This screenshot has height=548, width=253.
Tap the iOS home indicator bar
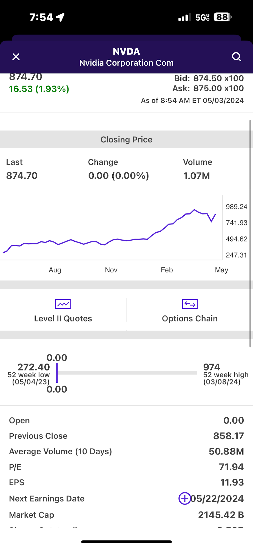(126, 542)
